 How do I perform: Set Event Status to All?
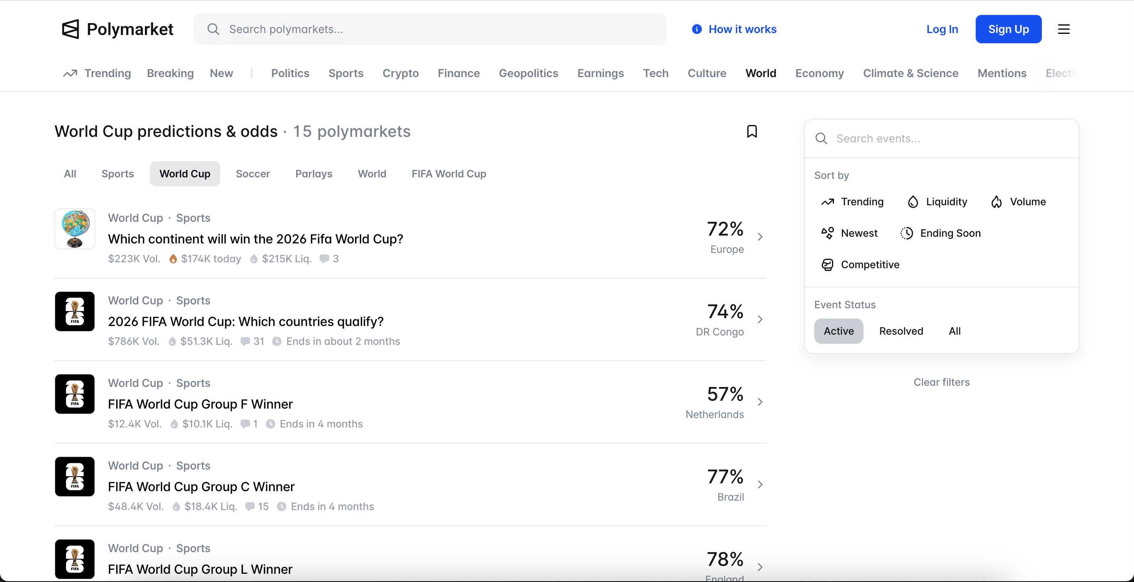click(x=954, y=331)
